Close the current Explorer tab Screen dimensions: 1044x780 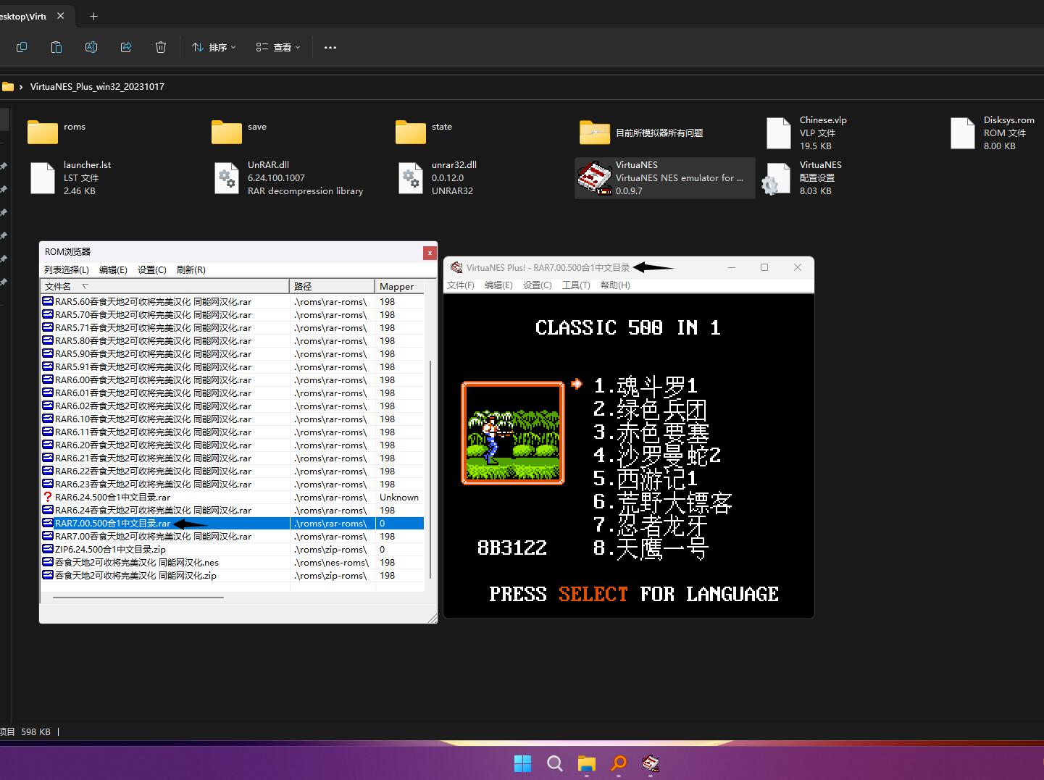click(61, 16)
